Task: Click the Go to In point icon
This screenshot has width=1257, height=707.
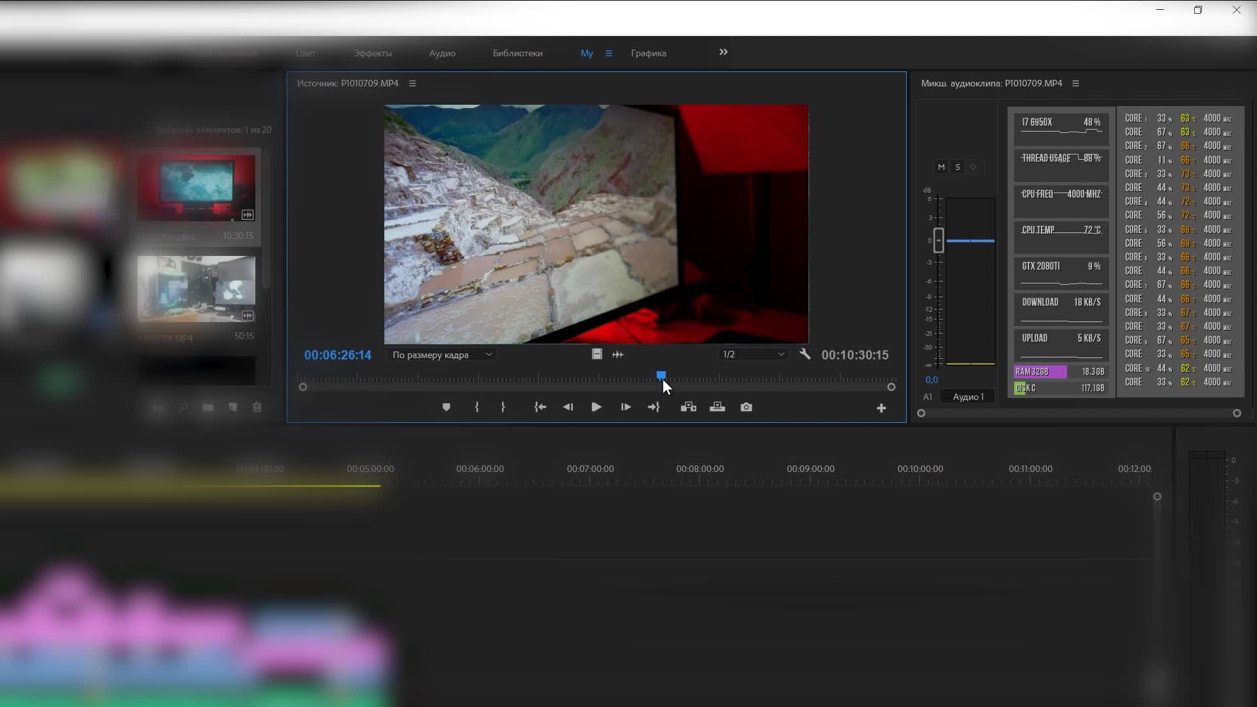Action: point(540,407)
